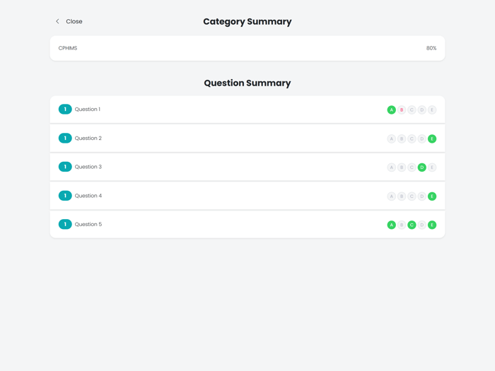Select green answer C for Question 5

click(x=412, y=225)
